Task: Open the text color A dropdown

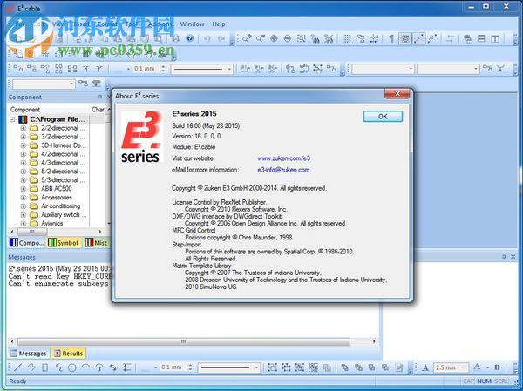Action: [487, 367]
